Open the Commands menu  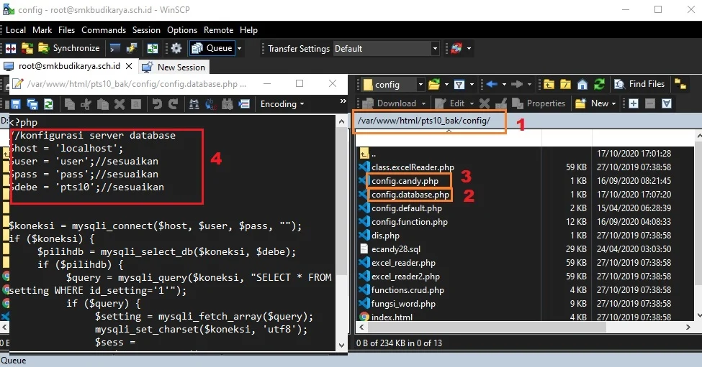point(104,30)
